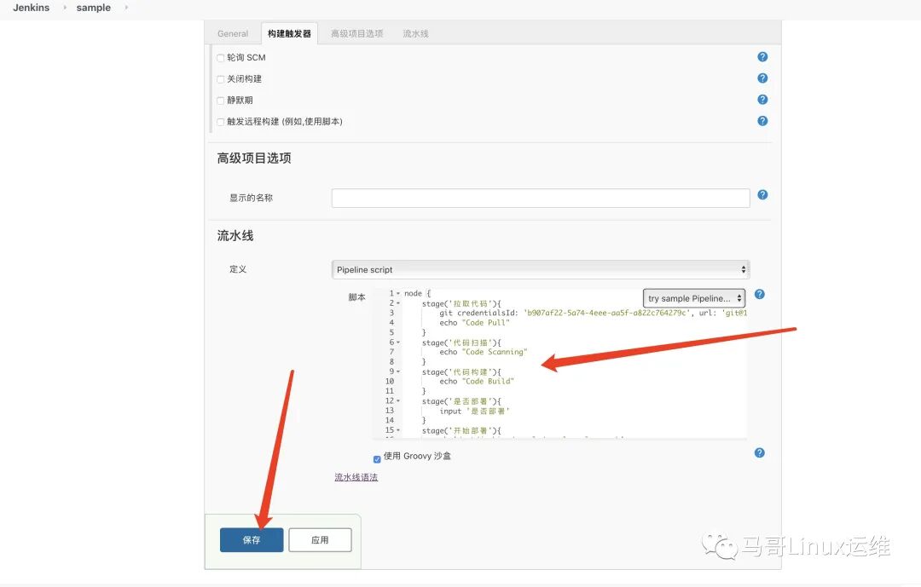Open breadcrumb arrow after sample

click(126, 8)
